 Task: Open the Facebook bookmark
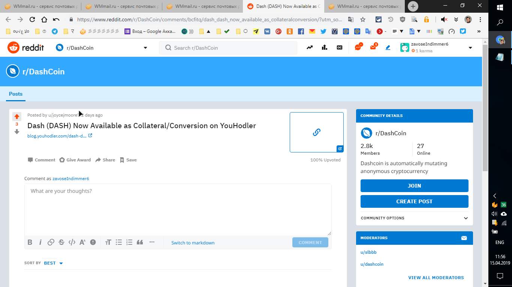[301, 31]
